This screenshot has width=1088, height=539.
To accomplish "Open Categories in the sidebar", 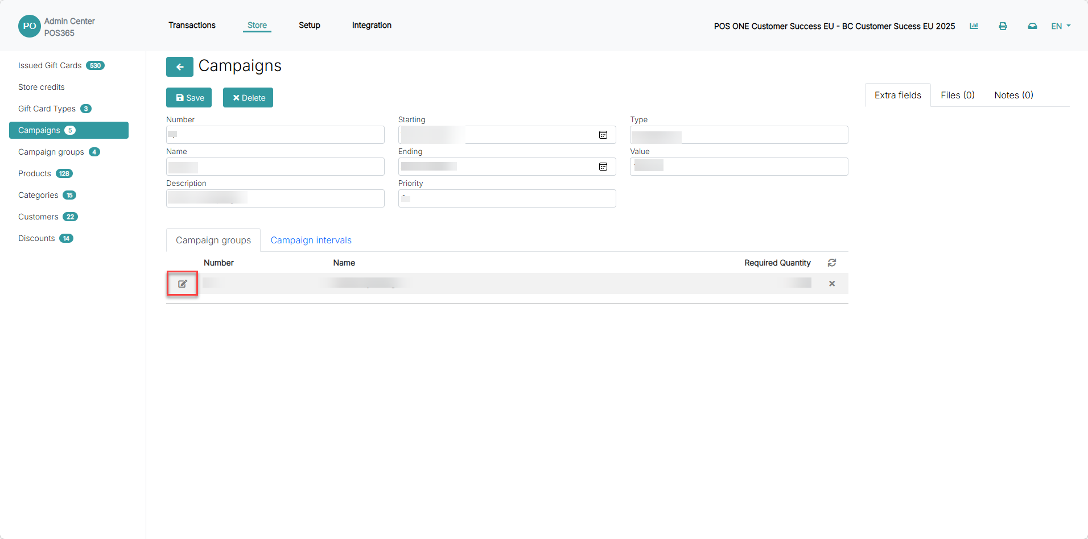I will coord(47,195).
